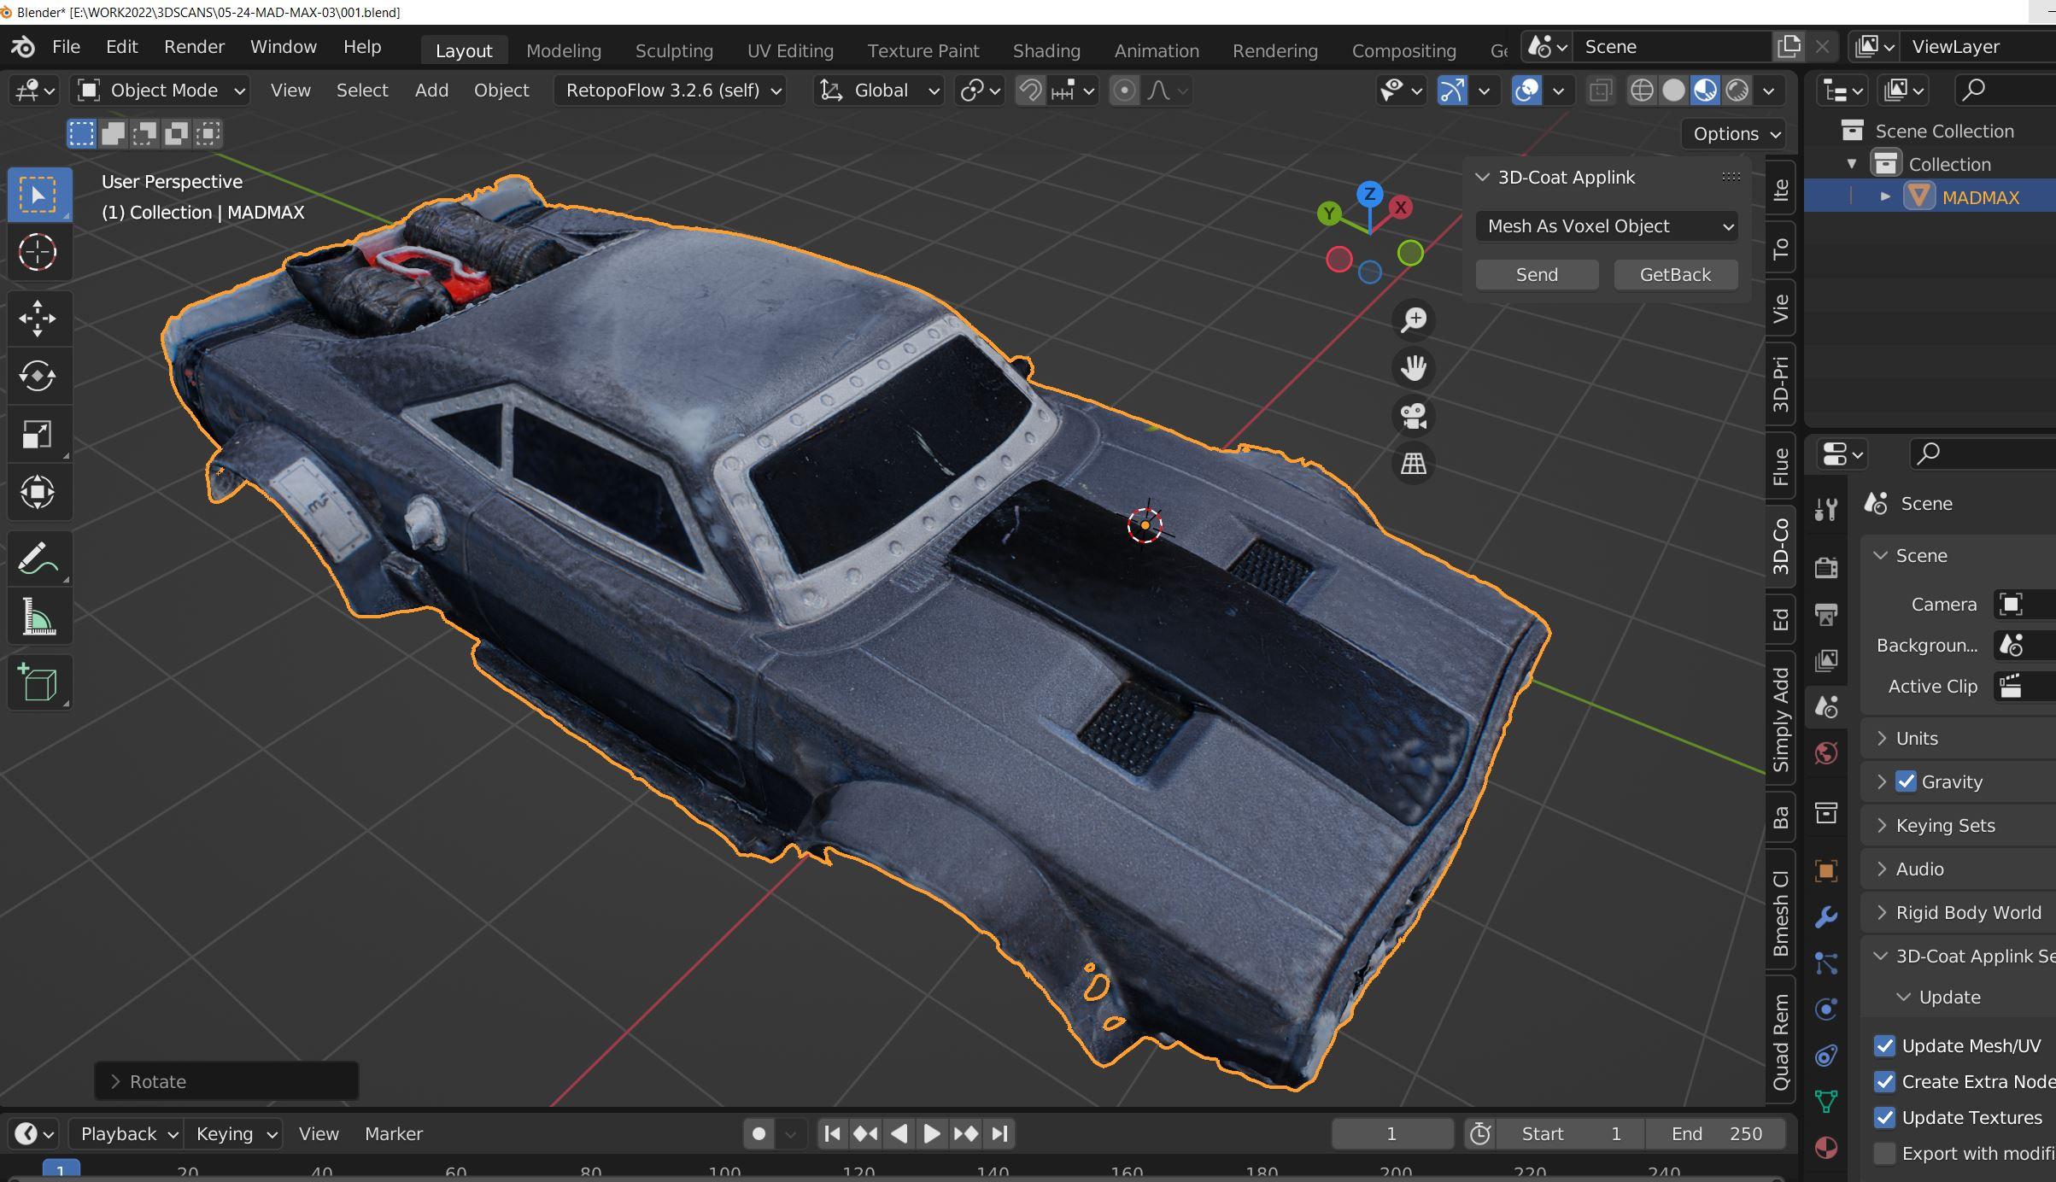The image size is (2056, 1182).
Task: Choose the Transform tool
Action: click(x=38, y=492)
